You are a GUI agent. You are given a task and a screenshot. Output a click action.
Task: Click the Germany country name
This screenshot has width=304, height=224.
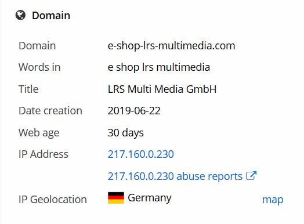150,198
